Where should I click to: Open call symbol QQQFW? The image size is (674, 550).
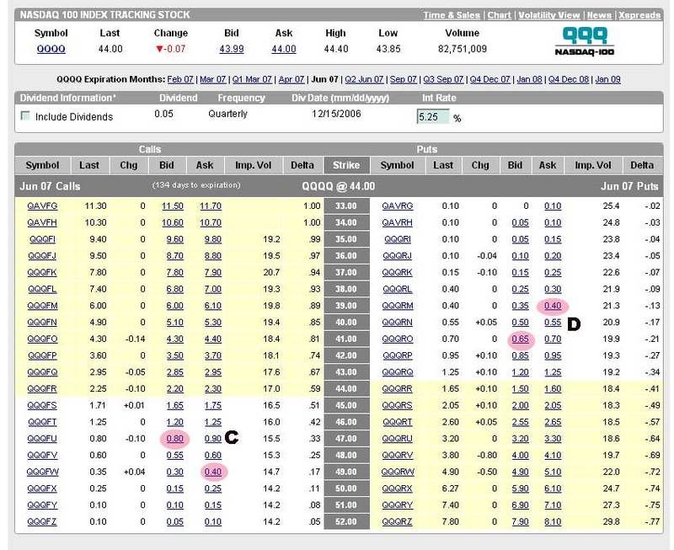42,473
